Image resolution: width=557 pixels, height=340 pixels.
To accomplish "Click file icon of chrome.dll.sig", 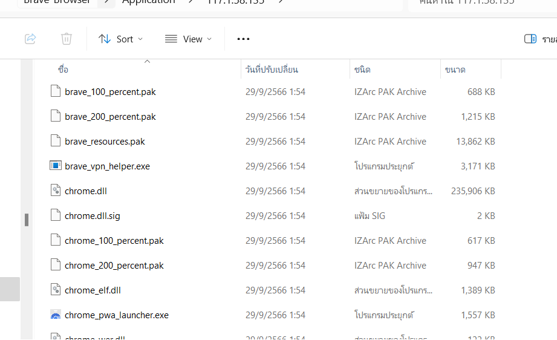I will pyautogui.click(x=56, y=215).
